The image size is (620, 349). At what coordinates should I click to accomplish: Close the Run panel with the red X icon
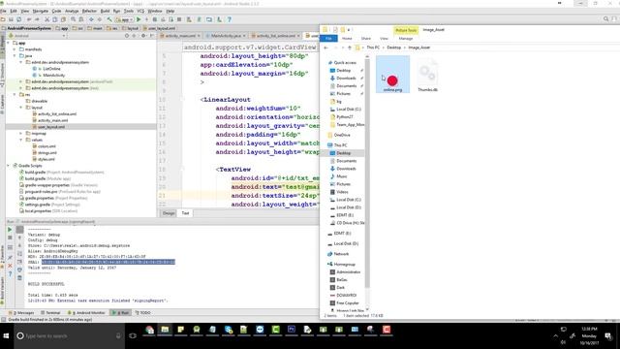coord(10,266)
